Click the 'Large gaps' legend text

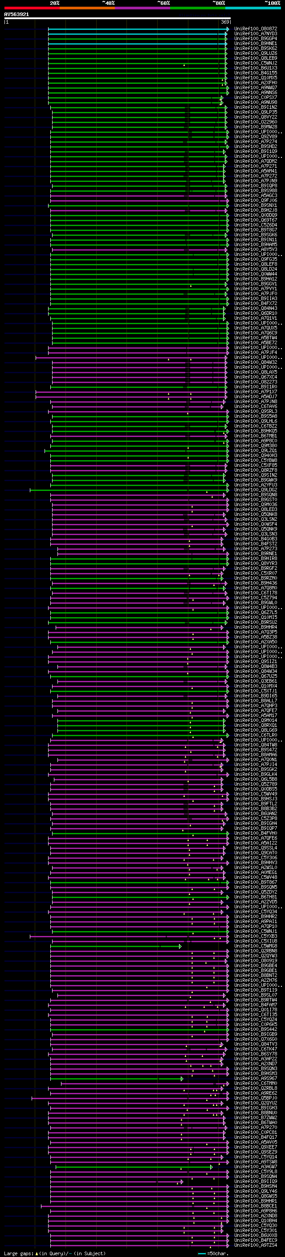click(x=19, y=1253)
